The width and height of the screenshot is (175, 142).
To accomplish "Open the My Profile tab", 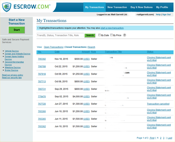I will click(x=162, y=7).
